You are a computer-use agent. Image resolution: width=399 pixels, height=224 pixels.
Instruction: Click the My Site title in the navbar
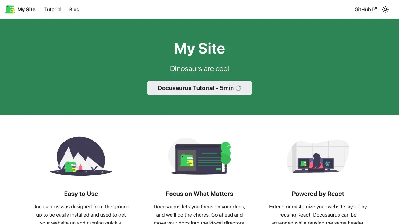[x=26, y=9]
